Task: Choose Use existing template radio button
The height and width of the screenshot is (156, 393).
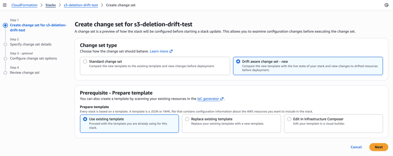Action: tap(85, 119)
